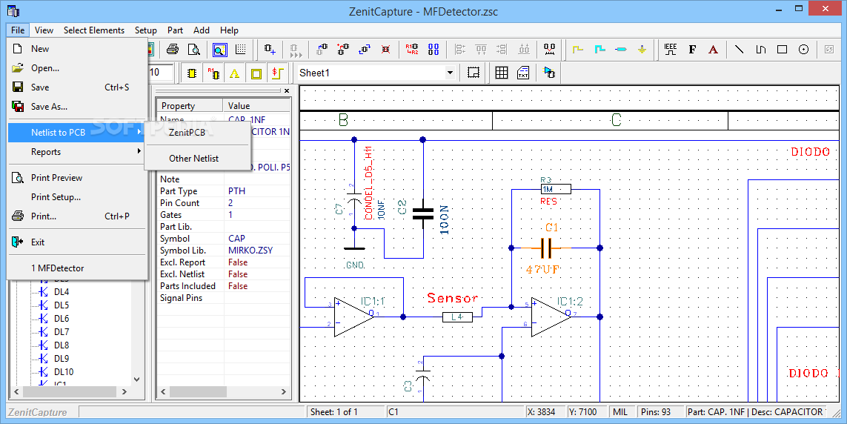
Task: Toggle the yellow square filter button
Action: tap(256, 73)
